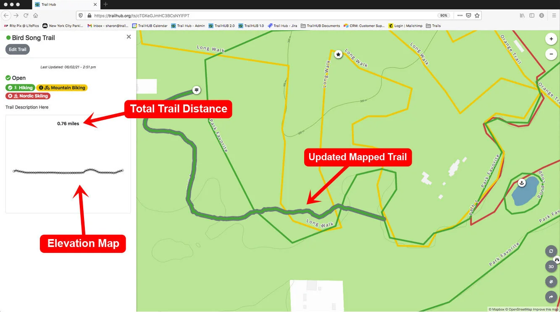Select the Trail Hub browser tab
The width and height of the screenshot is (560, 312).
(65, 5)
